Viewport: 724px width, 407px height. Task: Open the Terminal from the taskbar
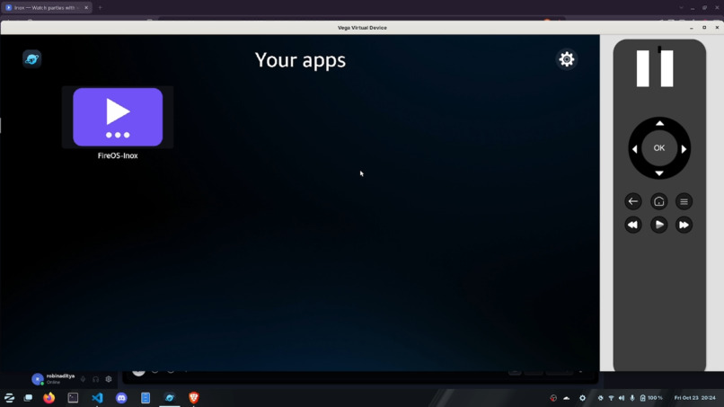(x=73, y=398)
